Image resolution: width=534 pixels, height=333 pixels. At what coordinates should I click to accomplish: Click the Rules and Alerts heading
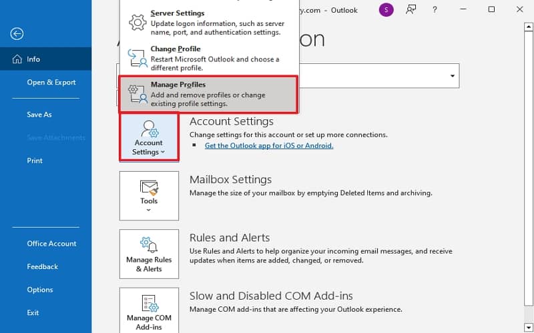[x=230, y=238]
